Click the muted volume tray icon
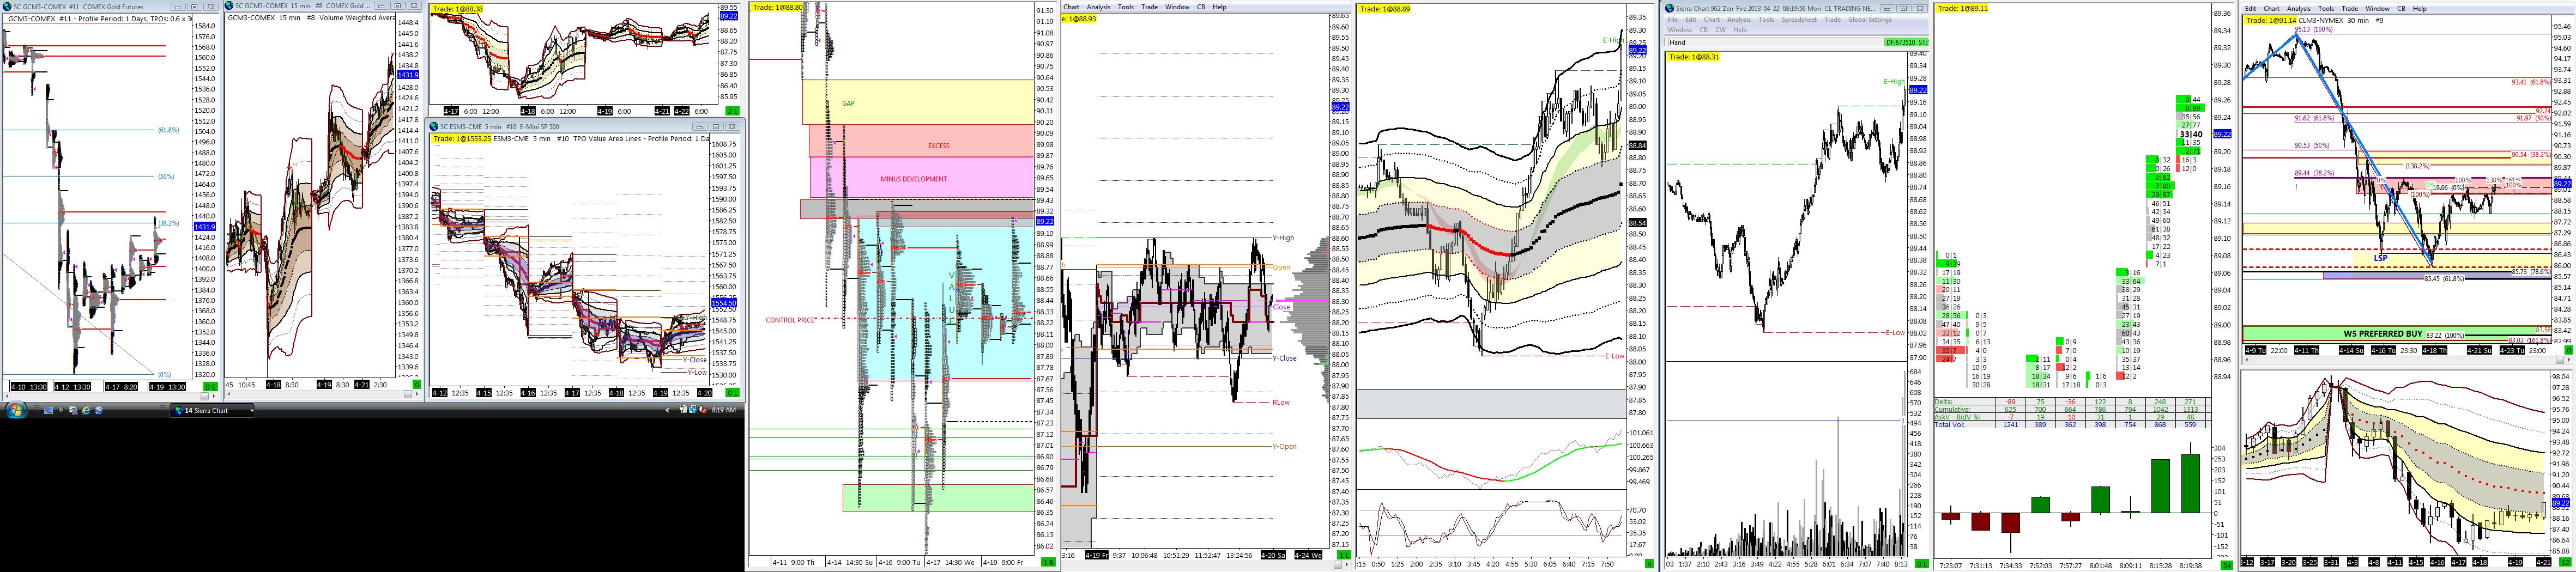The image size is (2576, 572). pos(703,410)
